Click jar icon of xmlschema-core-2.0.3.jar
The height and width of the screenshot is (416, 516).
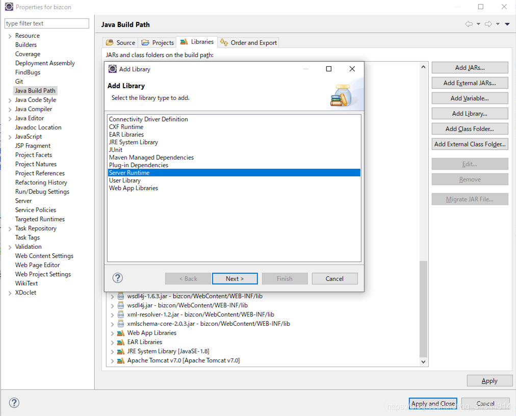click(121, 324)
